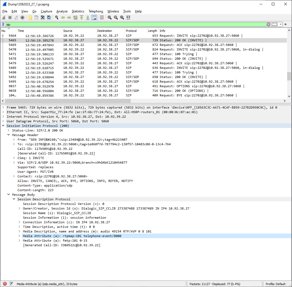
Task: Expand the User Datagram Protocol section
Action: click(3, 121)
